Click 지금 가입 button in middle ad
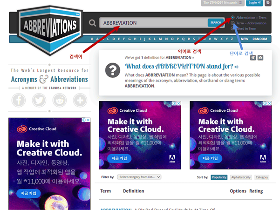This screenshot has width=280, height=210. [x=119, y=158]
